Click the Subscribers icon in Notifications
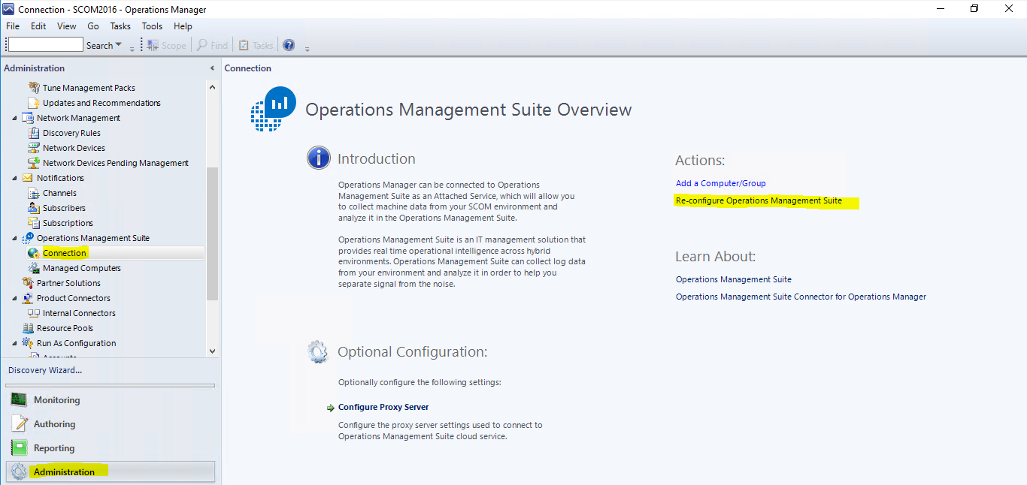The width and height of the screenshot is (1027, 485). coord(34,208)
